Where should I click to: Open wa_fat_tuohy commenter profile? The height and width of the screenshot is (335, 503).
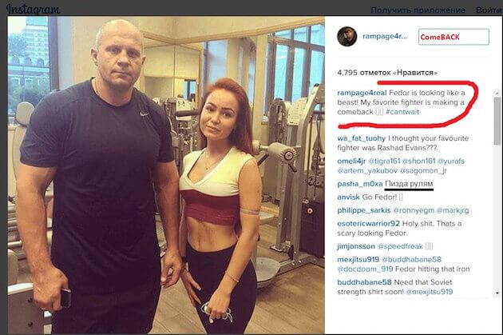click(361, 138)
